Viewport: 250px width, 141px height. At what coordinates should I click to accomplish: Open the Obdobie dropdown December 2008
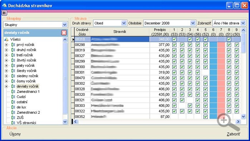click(193, 23)
